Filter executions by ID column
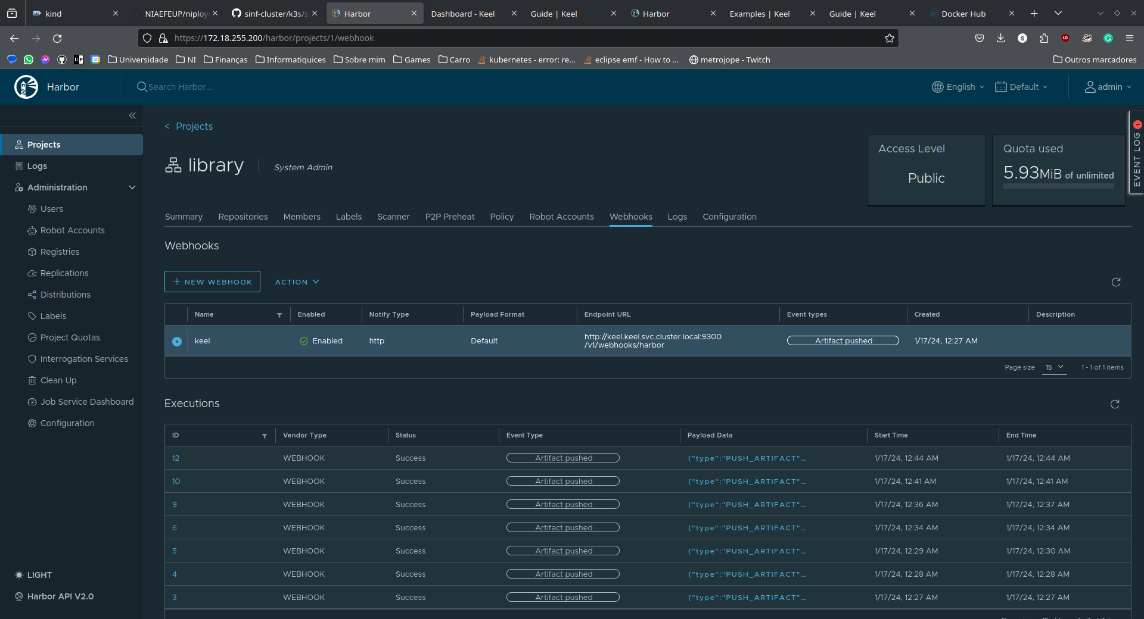This screenshot has height=619, width=1144. 265,436
